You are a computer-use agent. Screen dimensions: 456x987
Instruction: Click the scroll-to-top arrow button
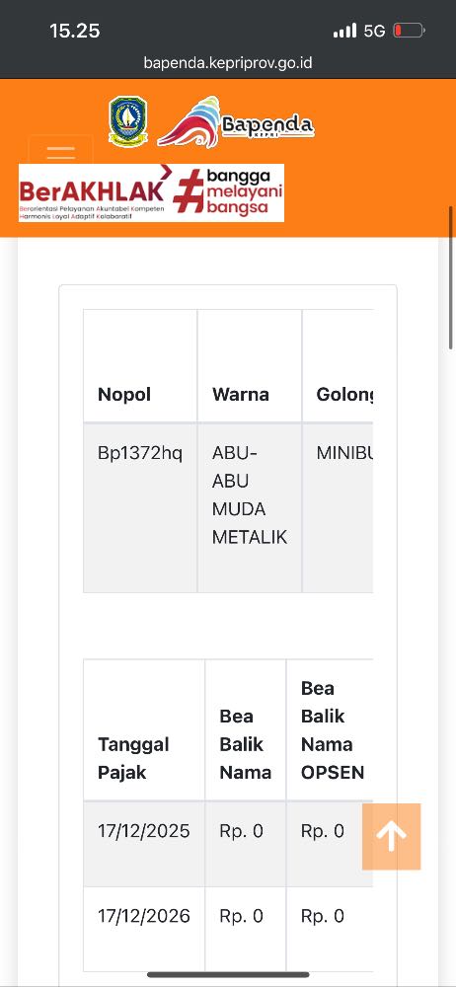click(x=391, y=837)
